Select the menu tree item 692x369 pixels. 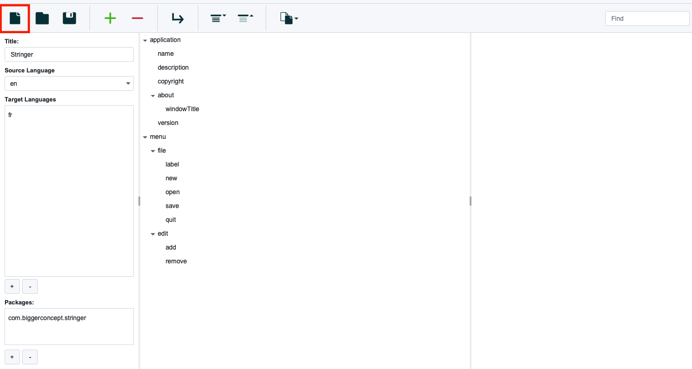158,137
